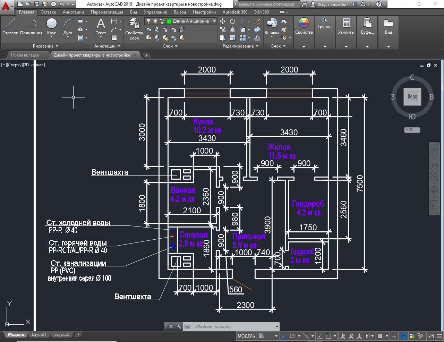Expand the Рисование panel

pos(45,46)
